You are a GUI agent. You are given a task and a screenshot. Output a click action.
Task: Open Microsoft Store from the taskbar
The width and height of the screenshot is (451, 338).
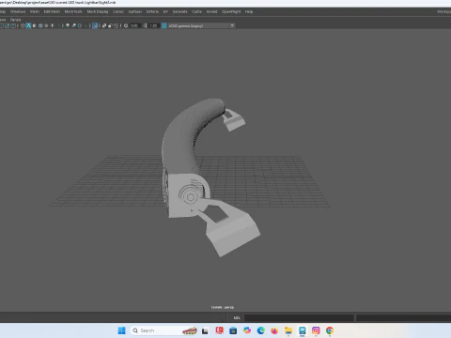233,330
